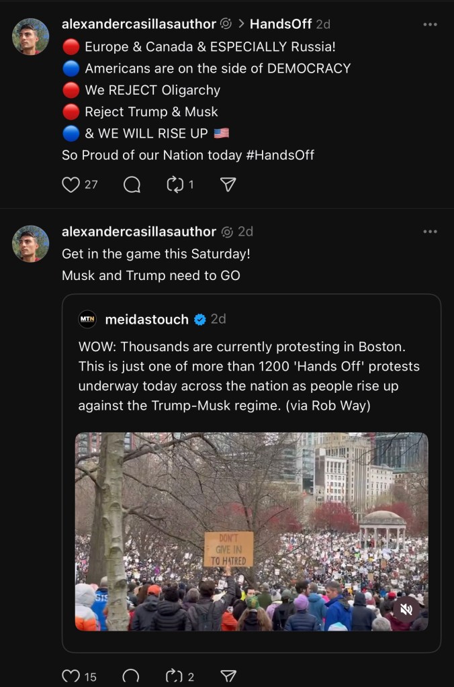Screen dimensions: 454x687
Task: Open more options menu for second post
Action: pos(430,232)
